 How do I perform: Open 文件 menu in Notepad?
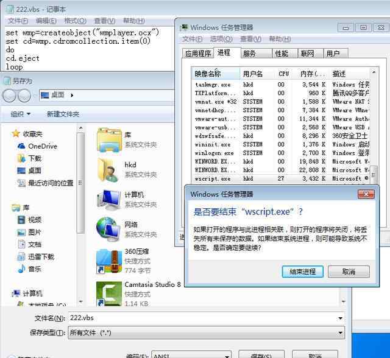pos(18,21)
